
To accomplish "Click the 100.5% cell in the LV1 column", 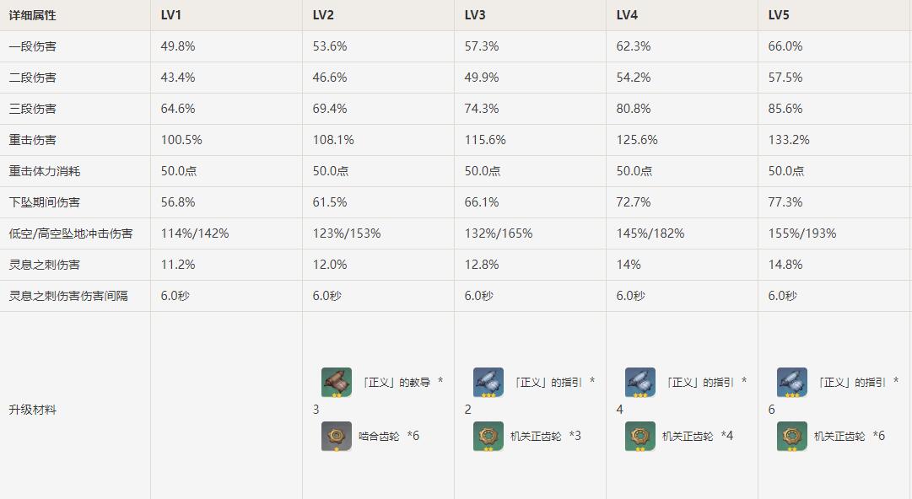I will [181, 140].
